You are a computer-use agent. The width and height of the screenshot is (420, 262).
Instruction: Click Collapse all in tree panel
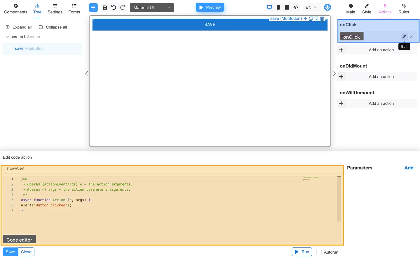click(x=53, y=27)
